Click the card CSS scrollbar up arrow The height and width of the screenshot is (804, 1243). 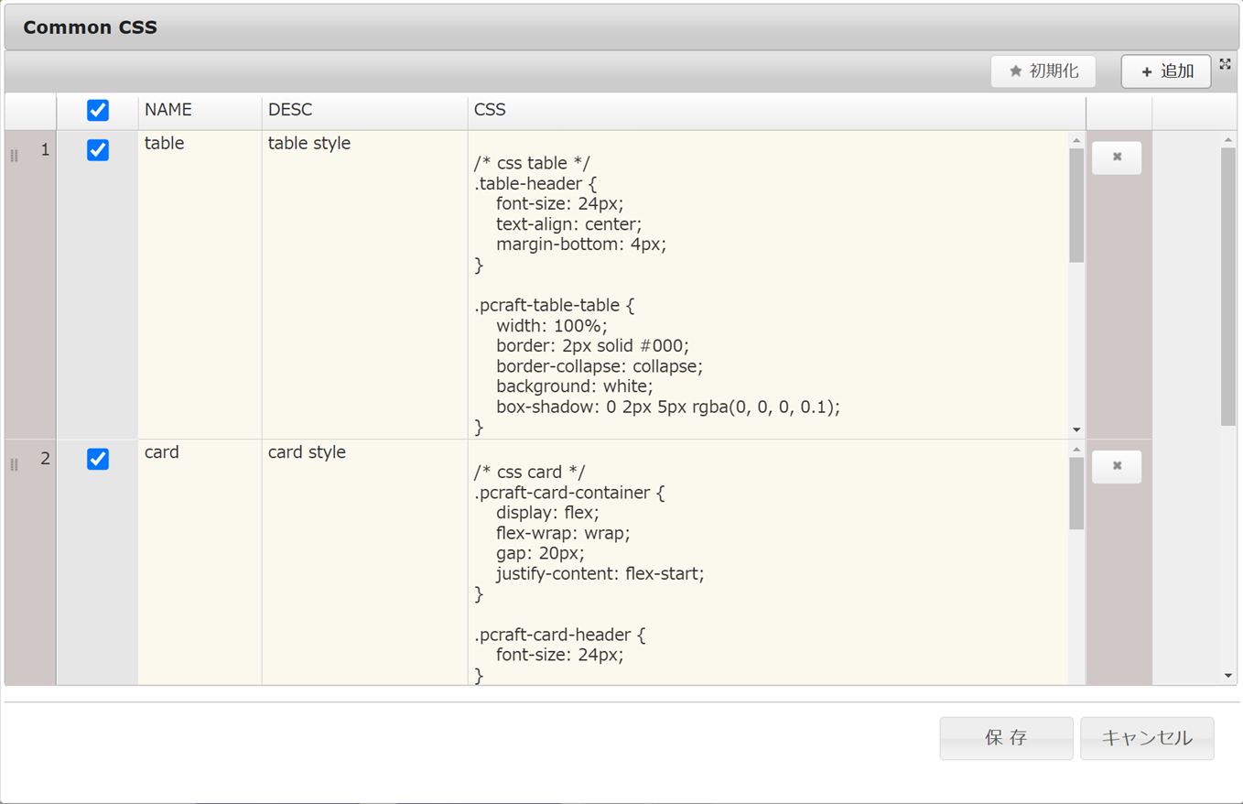point(1076,450)
